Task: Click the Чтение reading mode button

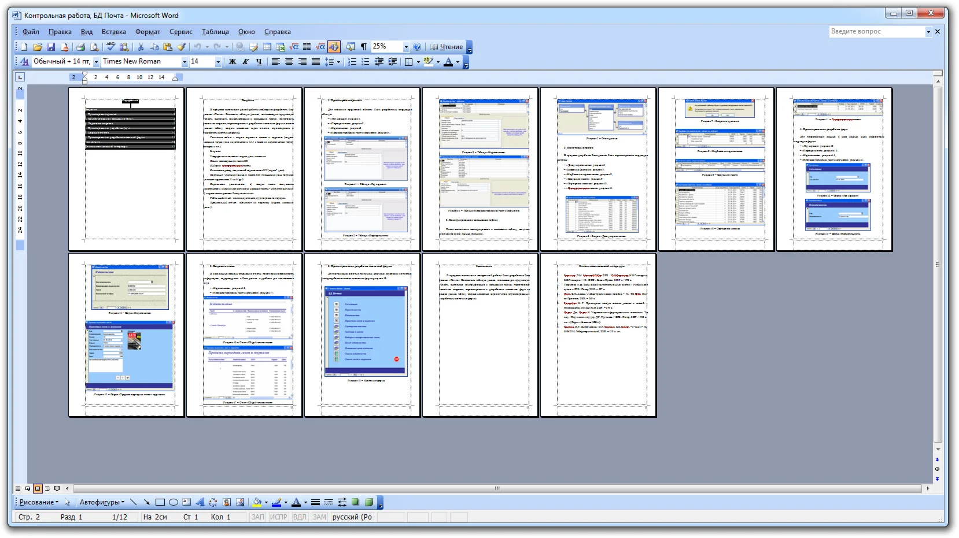Action: tap(447, 47)
